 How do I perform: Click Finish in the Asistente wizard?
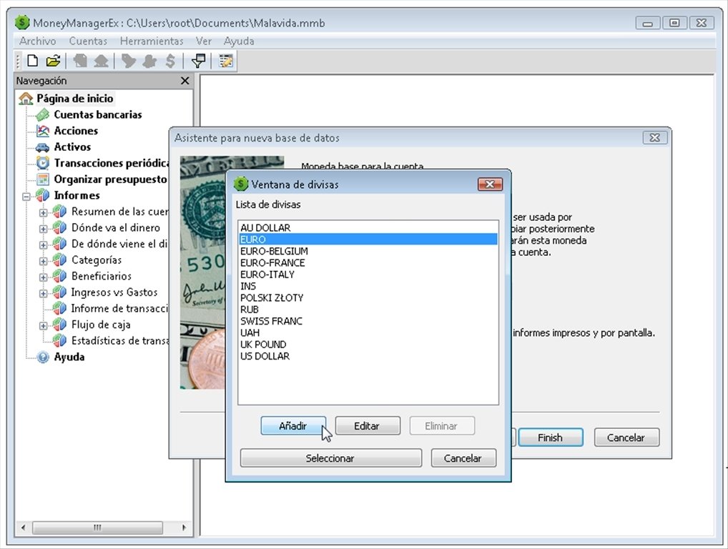pyautogui.click(x=550, y=437)
